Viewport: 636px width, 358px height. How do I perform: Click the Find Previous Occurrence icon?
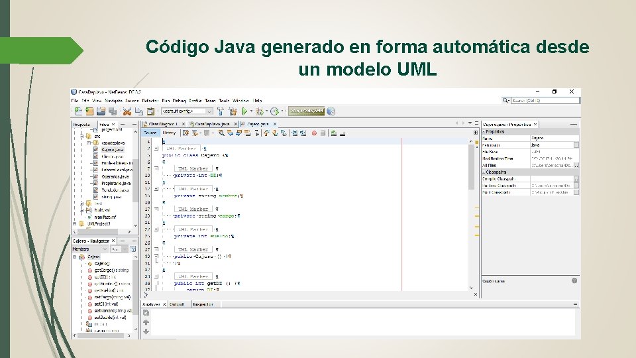pos(230,133)
